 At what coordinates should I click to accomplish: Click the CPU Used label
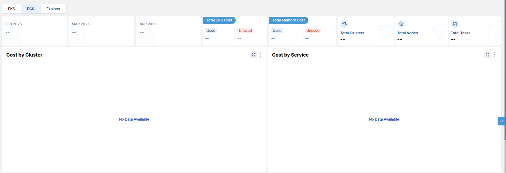coord(211,31)
